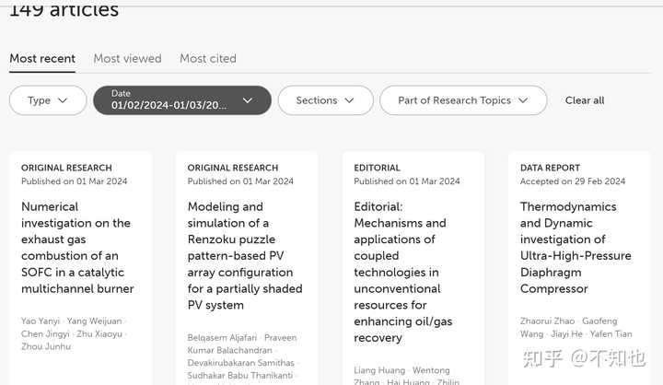
Task: Open the Ultra-High-Pressure Diaphragm Compressor article
Action: click(x=576, y=248)
